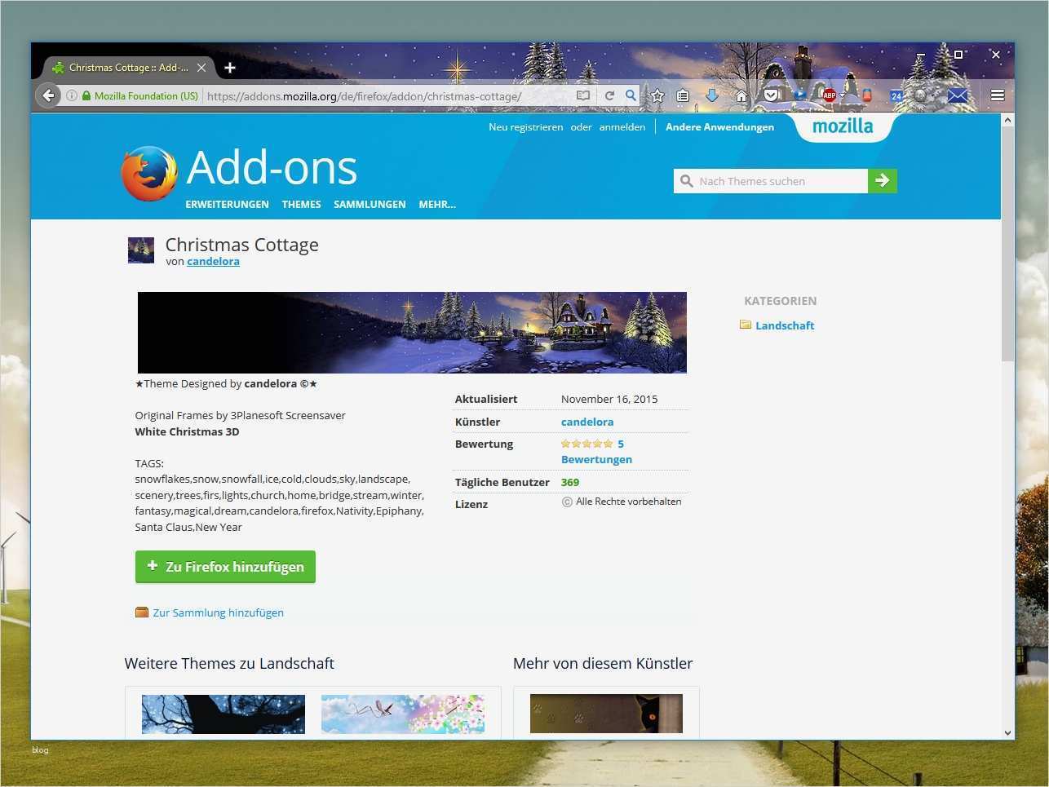
Task: Click the Alle Rechte vorbehalten license text
Action: click(x=628, y=502)
